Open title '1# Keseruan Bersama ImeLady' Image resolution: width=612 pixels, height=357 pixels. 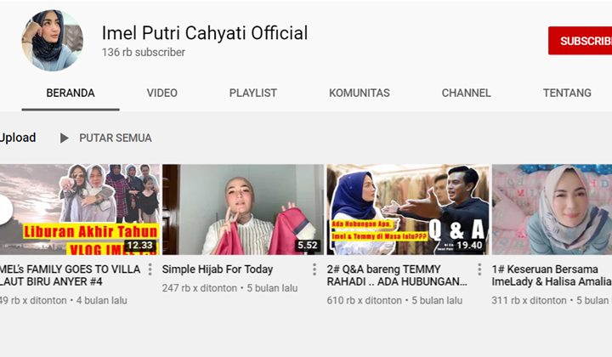click(552, 275)
